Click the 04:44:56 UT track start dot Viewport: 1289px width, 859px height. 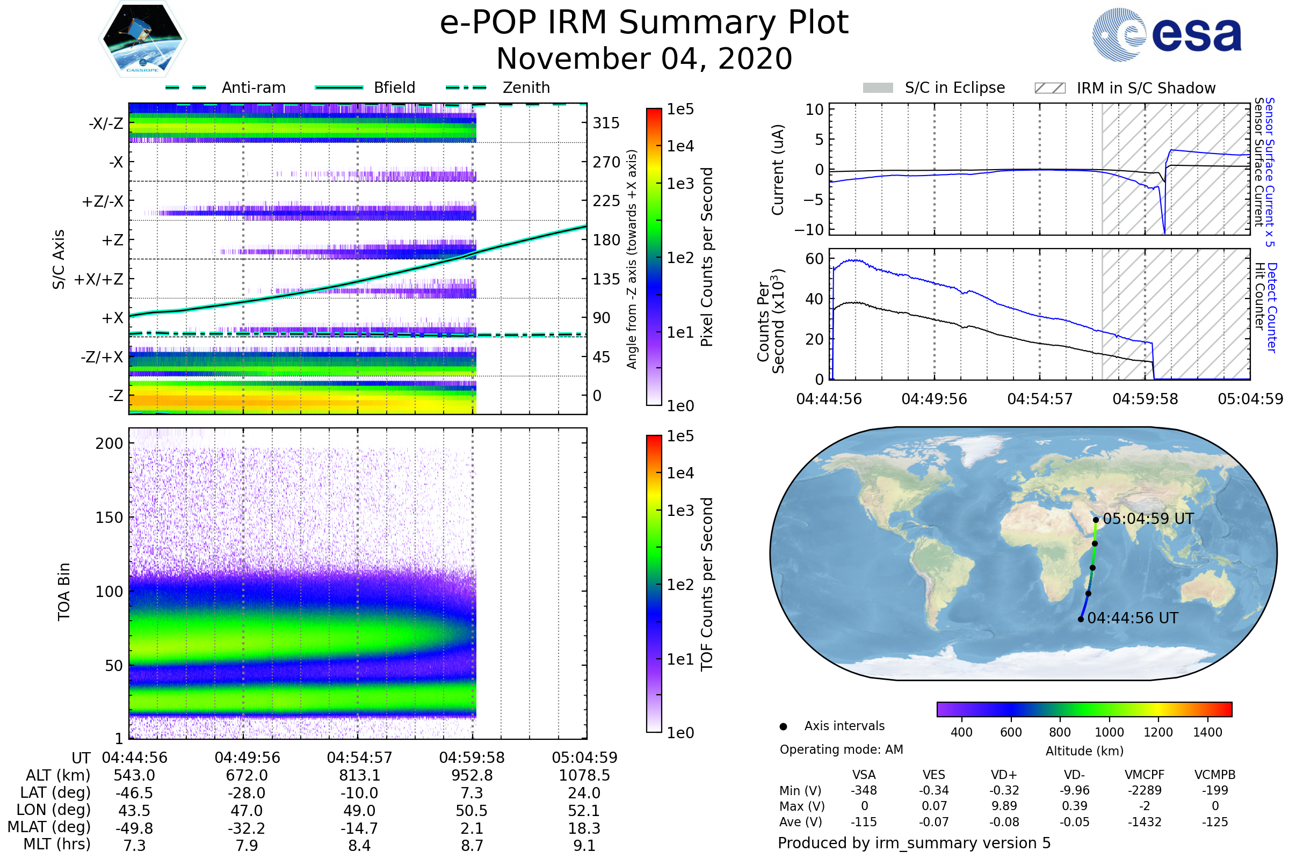(1081, 620)
